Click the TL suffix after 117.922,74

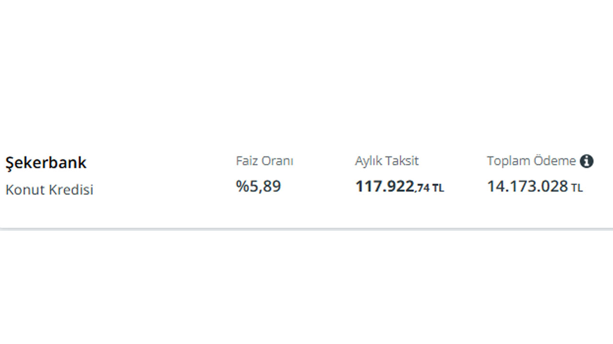pyautogui.click(x=438, y=188)
